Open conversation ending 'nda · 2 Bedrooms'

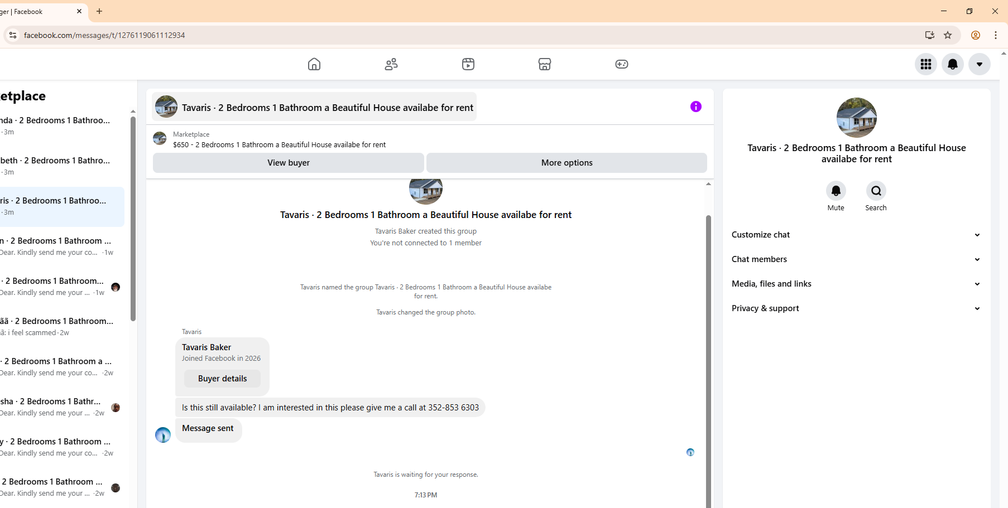(62, 126)
